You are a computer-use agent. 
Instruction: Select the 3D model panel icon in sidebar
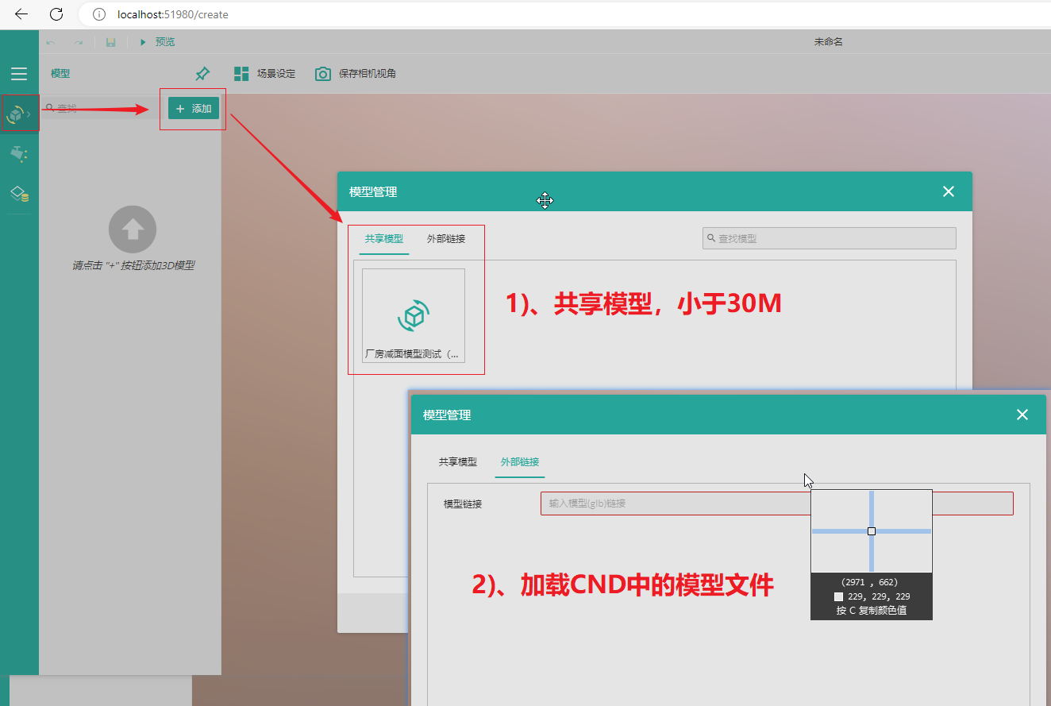17,114
